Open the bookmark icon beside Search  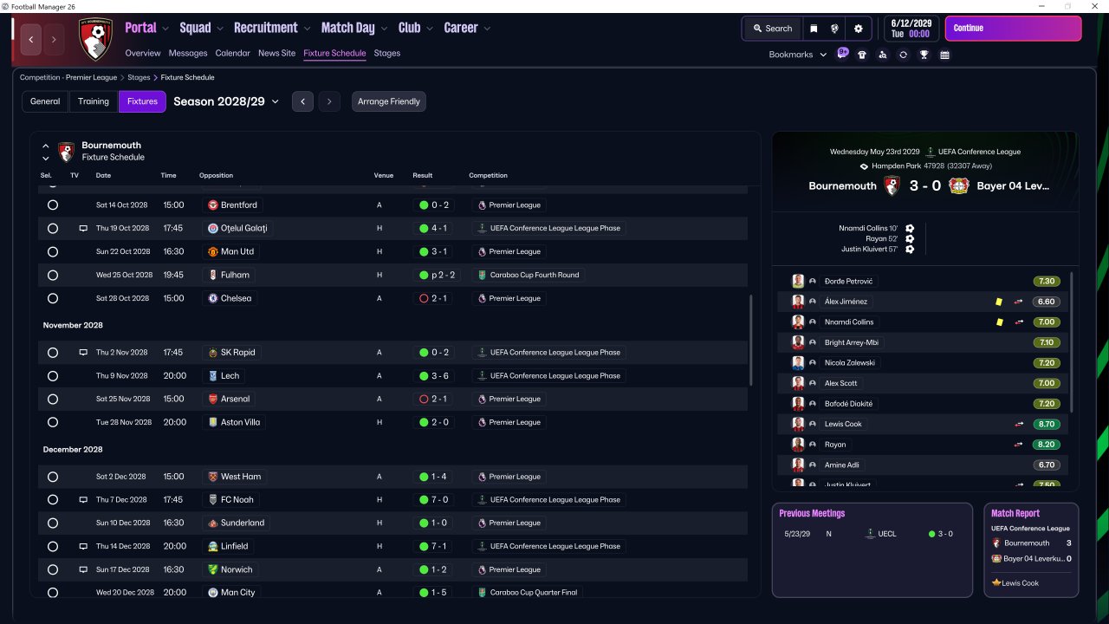tap(814, 29)
